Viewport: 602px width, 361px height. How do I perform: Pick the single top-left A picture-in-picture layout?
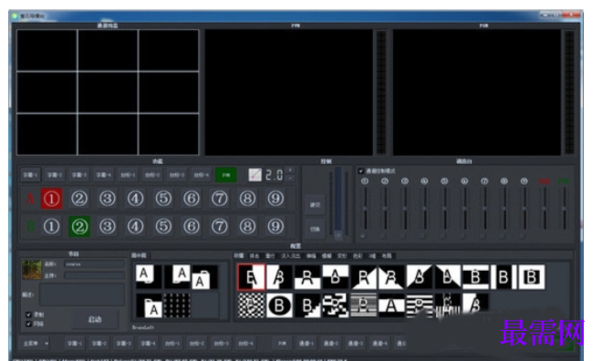tap(149, 276)
